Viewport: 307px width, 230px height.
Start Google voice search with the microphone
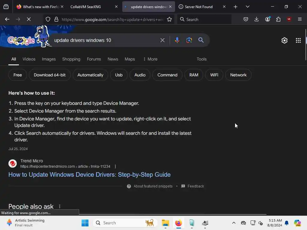(x=177, y=40)
